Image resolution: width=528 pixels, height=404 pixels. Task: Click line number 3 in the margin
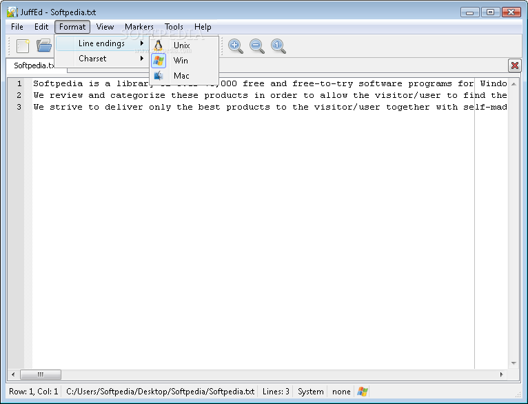click(19, 107)
